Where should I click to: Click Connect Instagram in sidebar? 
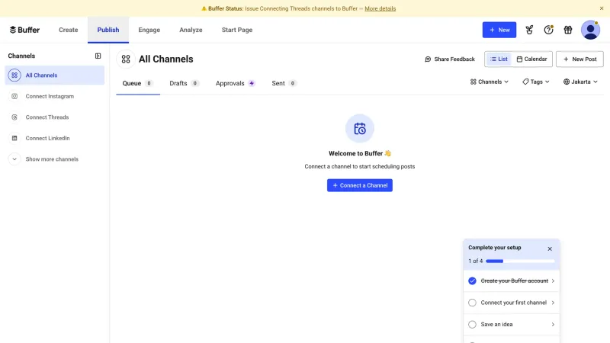coord(54,96)
